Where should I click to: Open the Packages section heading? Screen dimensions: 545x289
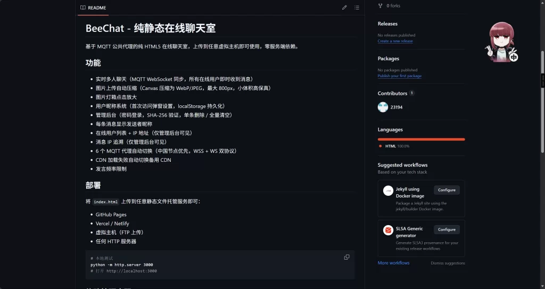[388, 59]
